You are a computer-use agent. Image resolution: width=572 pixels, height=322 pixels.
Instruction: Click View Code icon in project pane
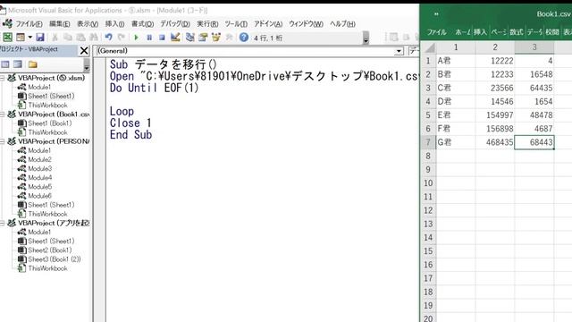(x=5, y=64)
